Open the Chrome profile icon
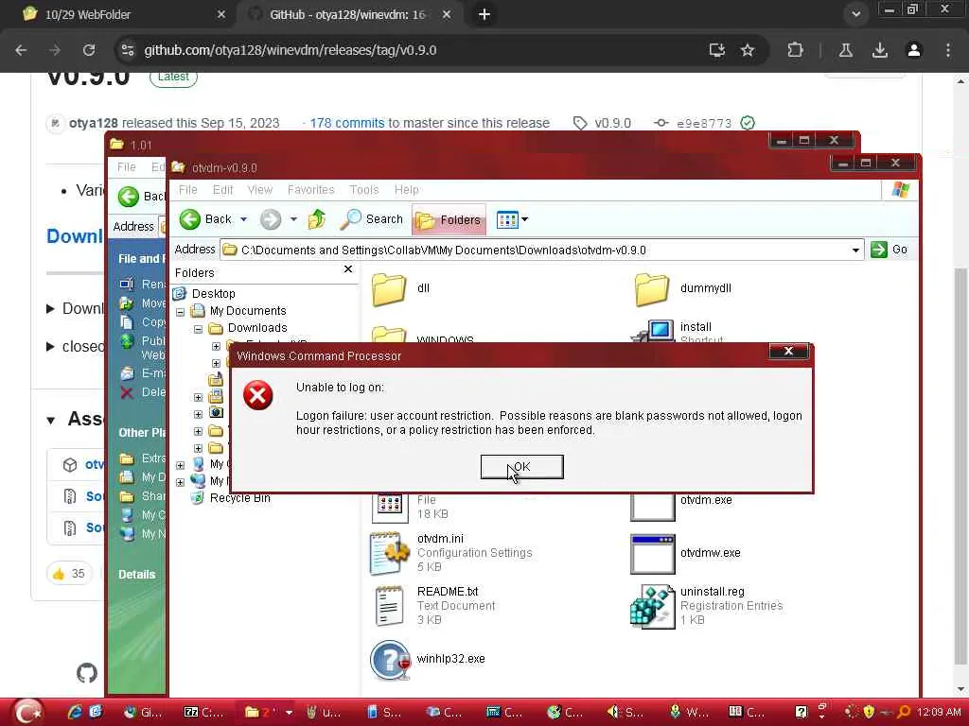This screenshot has width=969, height=726. pos(914,50)
